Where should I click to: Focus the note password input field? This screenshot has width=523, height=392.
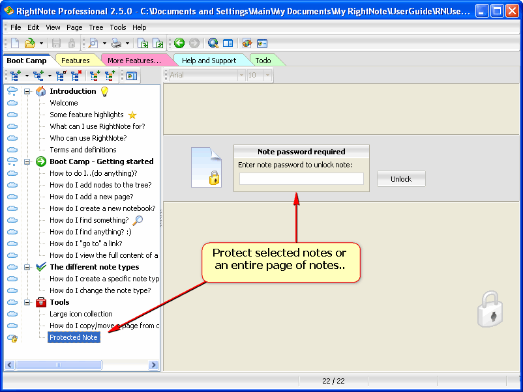(x=301, y=179)
